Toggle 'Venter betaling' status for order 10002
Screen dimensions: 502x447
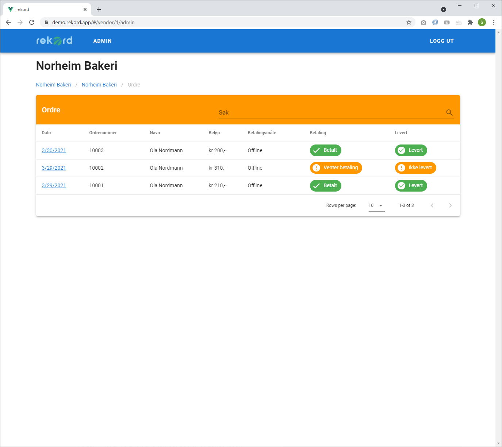click(x=336, y=168)
